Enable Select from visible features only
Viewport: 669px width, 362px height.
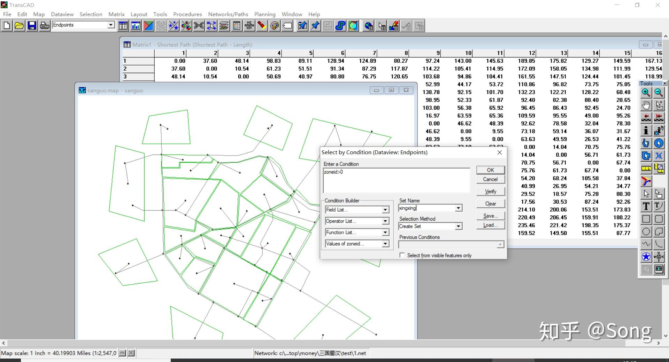[402, 255]
